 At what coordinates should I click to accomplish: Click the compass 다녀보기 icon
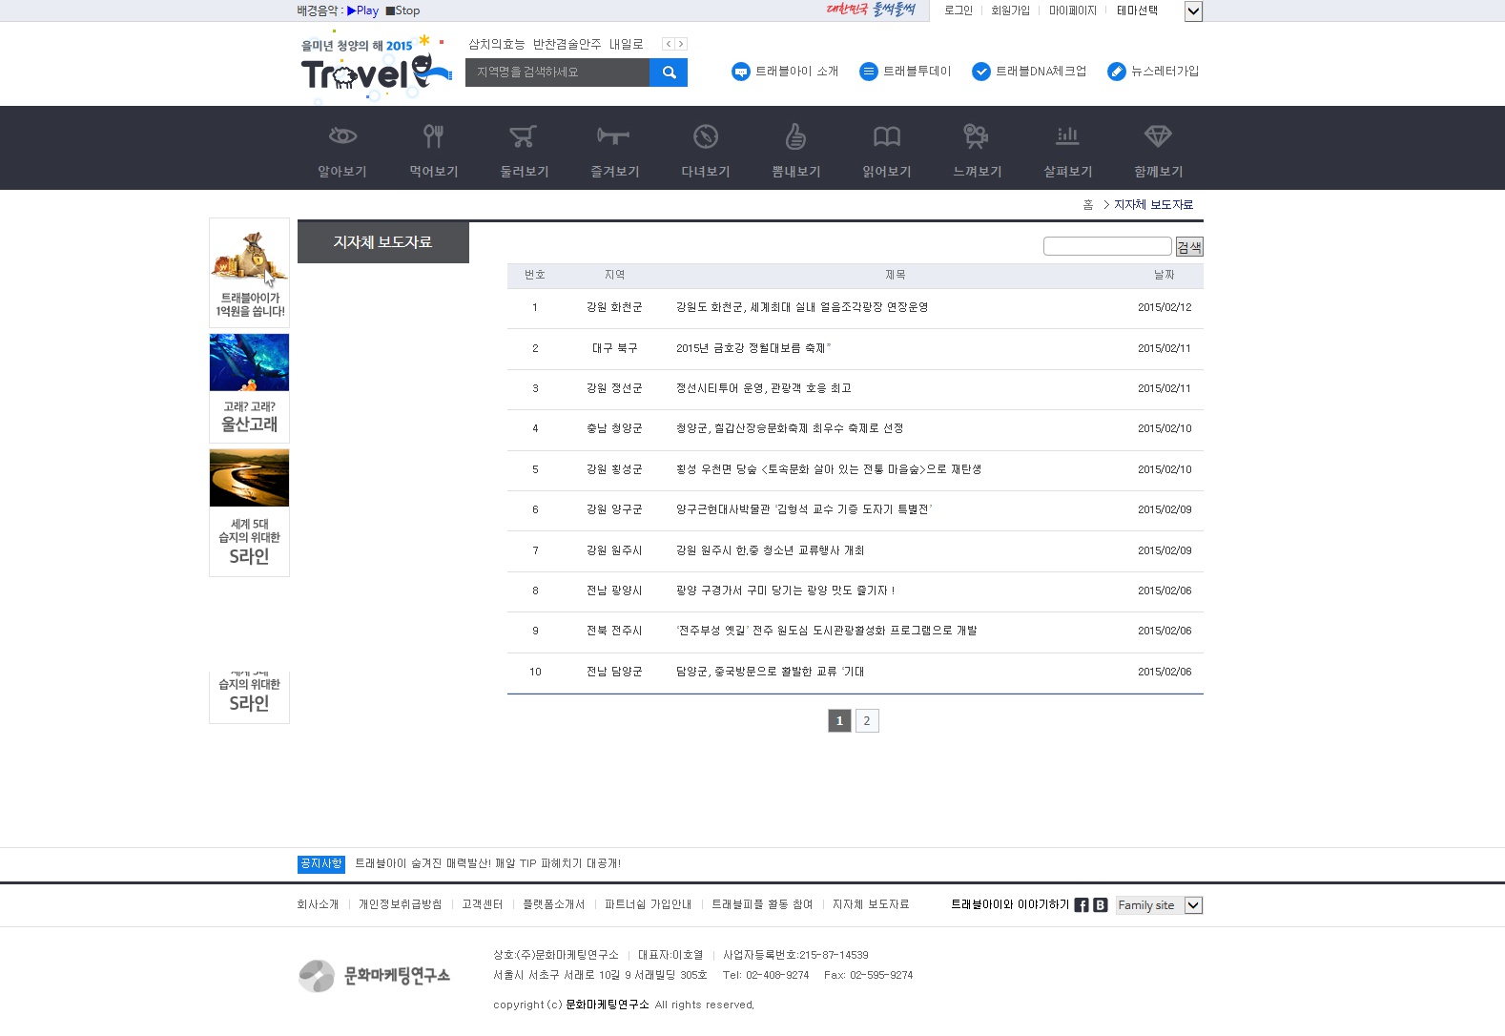pyautogui.click(x=706, y=136)
